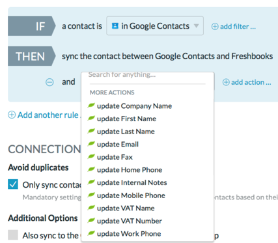Click the plus icon beside add filter
Viewport: 278px width, 243px height.
click(x=215, y=27)
